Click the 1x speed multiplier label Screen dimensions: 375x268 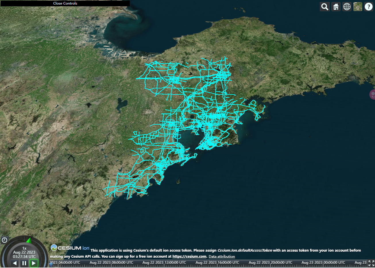[x=24, y=248]
